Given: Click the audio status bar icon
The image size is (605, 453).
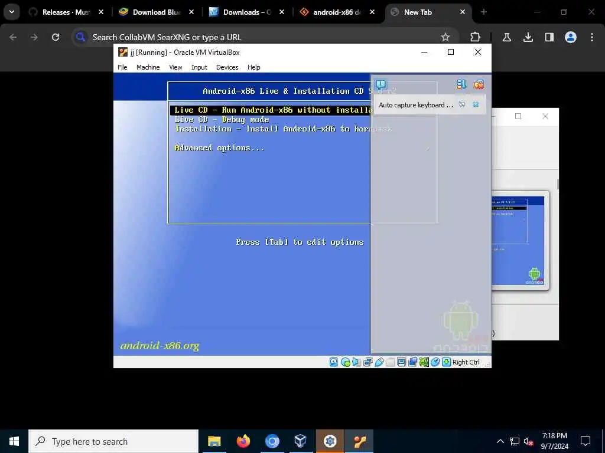Looking at the screenshot, I should click(x=356, y=362).
